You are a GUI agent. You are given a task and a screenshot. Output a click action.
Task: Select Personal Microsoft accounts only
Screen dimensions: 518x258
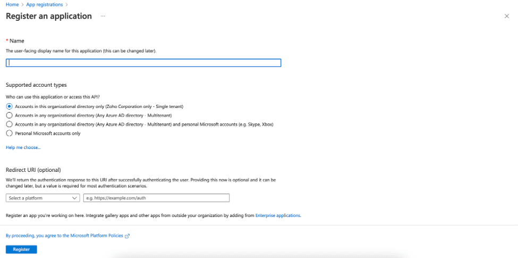(9, 133)
